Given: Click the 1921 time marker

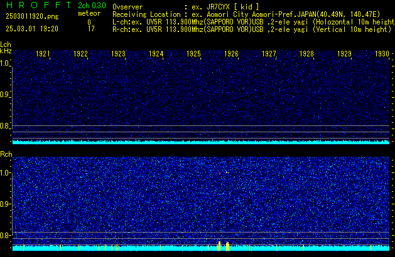Looking at the screenshot, I should pyautogui.click(x=43, y=54).
